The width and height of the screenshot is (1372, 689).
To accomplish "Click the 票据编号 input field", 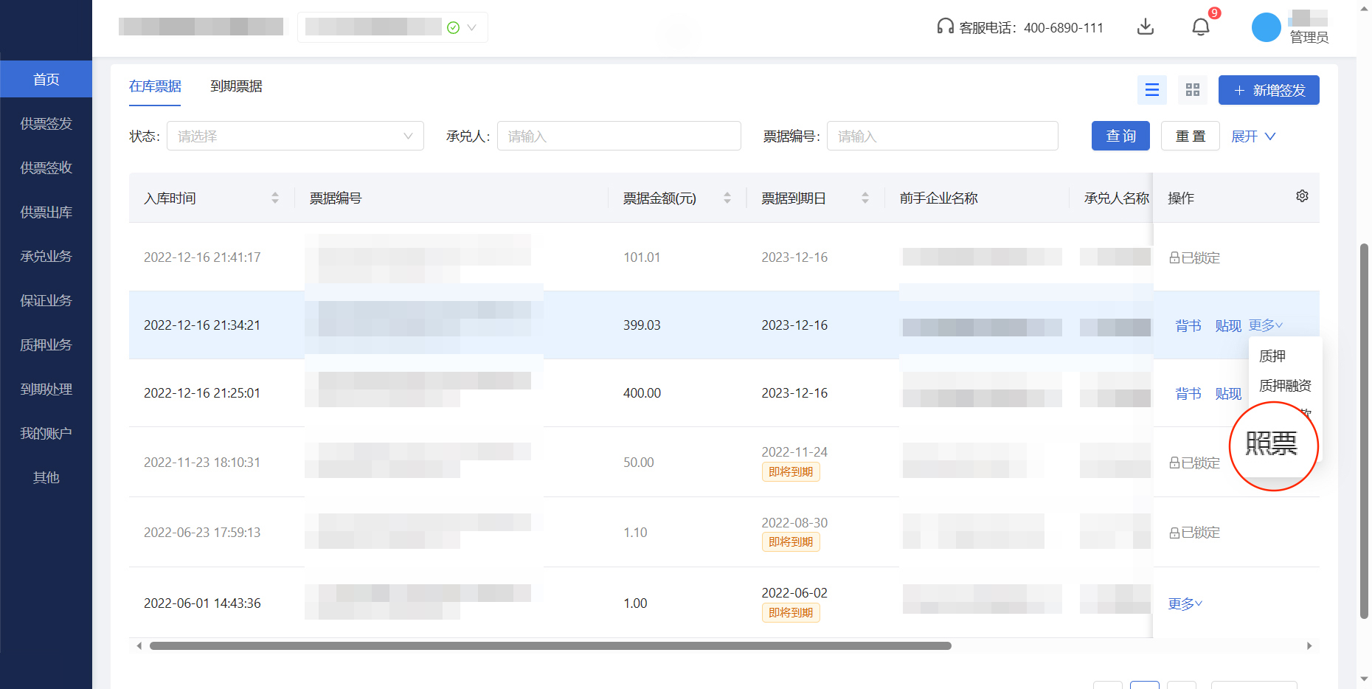I will tap(942, 136).
